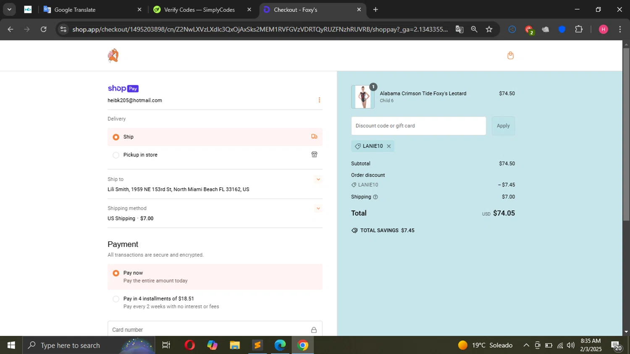
Task: Click the store pickup icon
Action: coord(314,155)
